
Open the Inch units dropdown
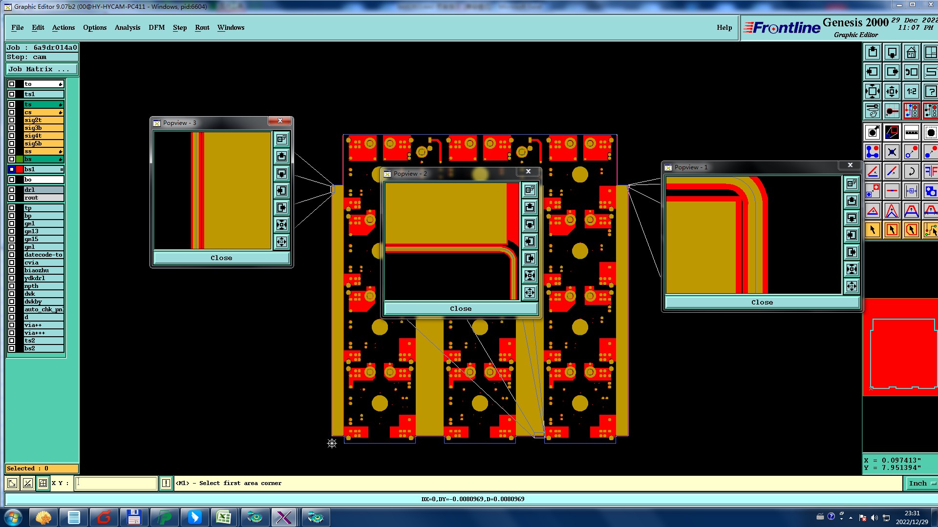click(x=920, y=483)
